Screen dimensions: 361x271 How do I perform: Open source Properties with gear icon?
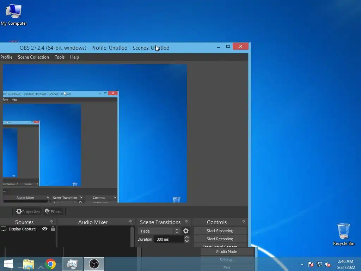(x=28, y=211)
